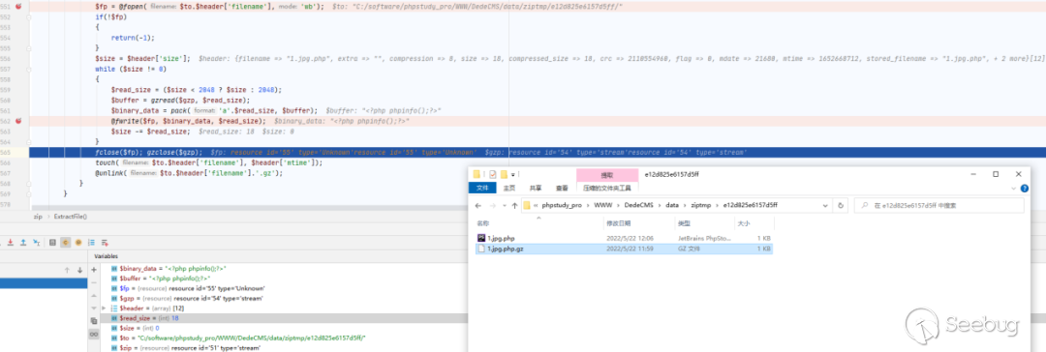
Task: Go forward in Explorer with right arrow
Action: [x=492, y=205]
